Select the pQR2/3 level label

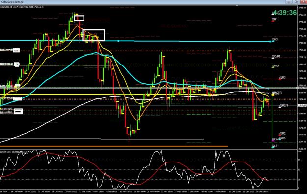(283, 106)
